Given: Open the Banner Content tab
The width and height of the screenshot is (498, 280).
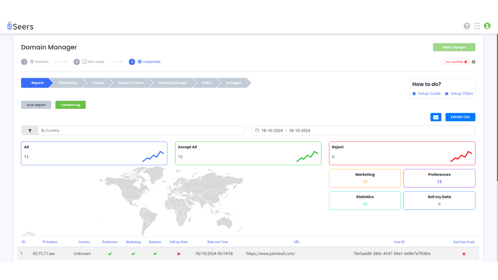Looking at the screenshot, I should pyautogui.click(x=131, y=83).
